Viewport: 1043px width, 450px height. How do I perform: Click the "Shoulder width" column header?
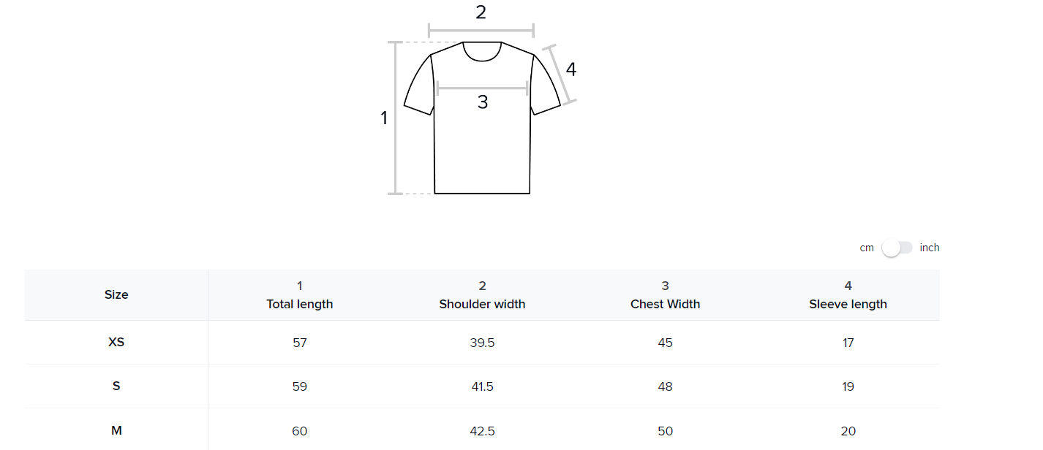(482, 304)
